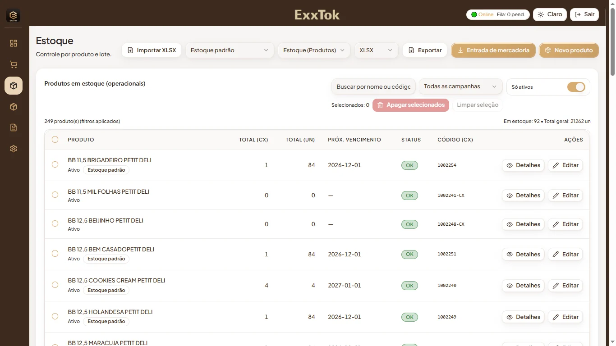616x346 pixels.
Task: Edit BB 12,5 HOLANDESA PETIT DELI
Action: click(x=565, y=317)
